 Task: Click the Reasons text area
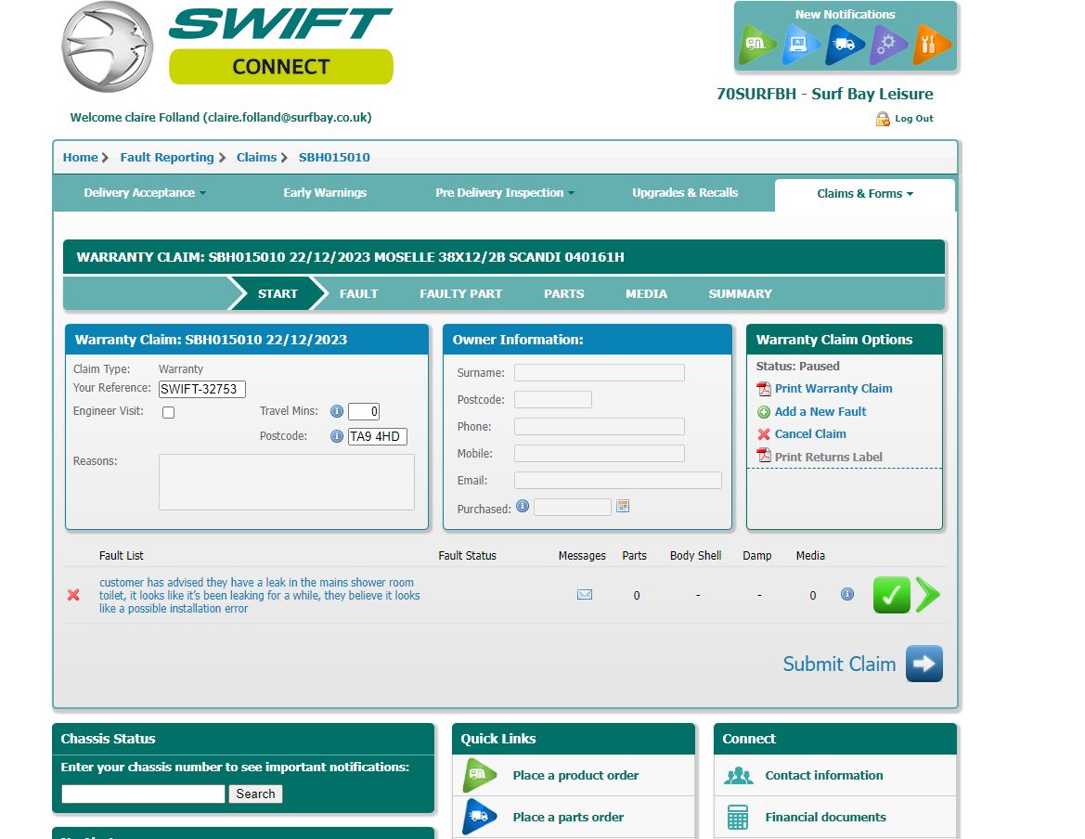(x=287, y=482)
